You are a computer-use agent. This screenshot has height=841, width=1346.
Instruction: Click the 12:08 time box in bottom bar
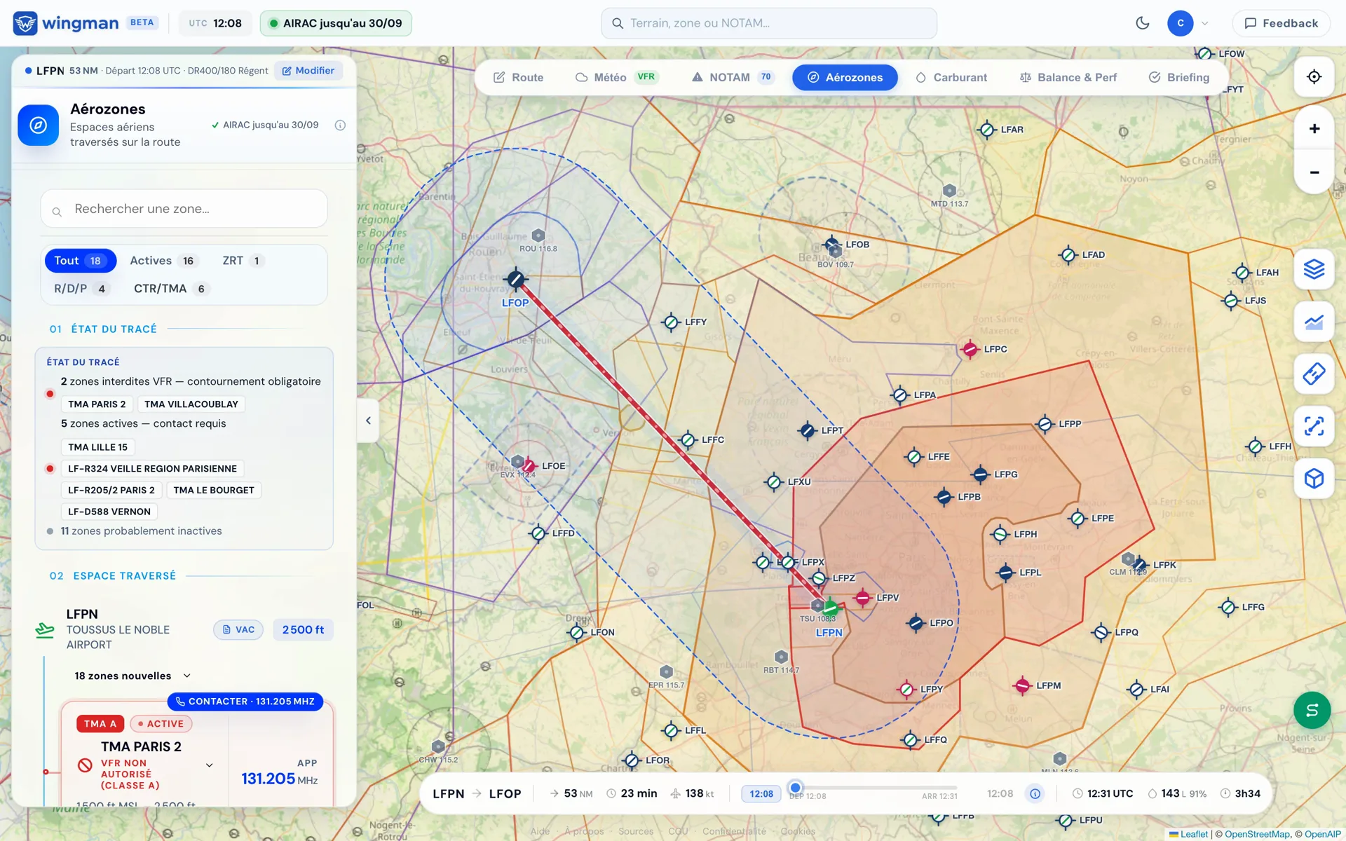pos(761,794)
